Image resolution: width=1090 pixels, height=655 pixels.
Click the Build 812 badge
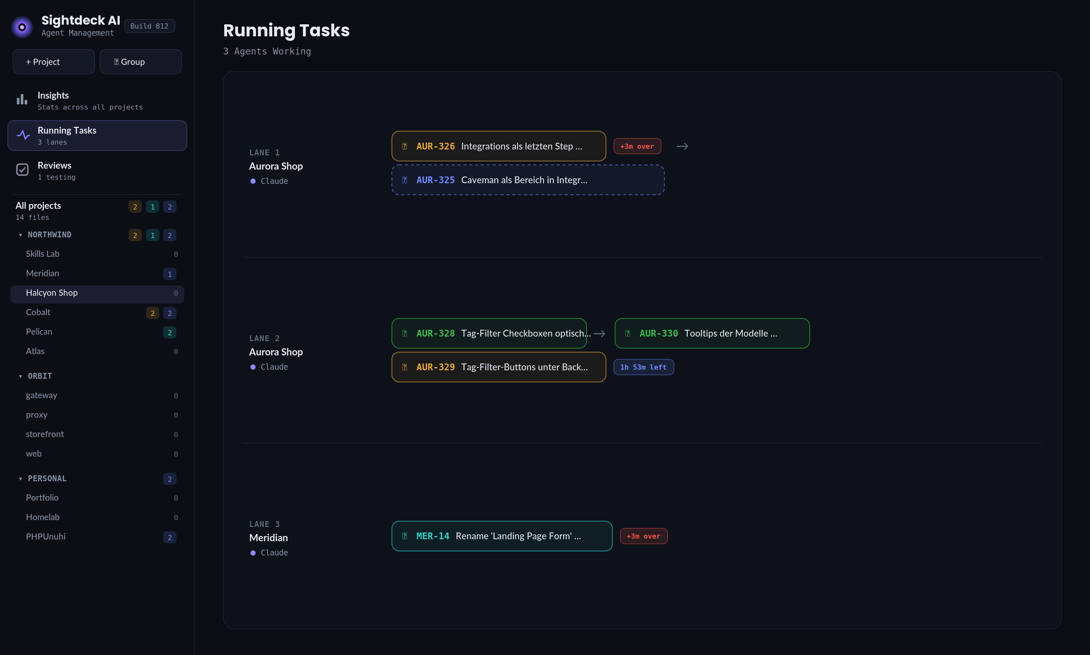pos(149,26)
